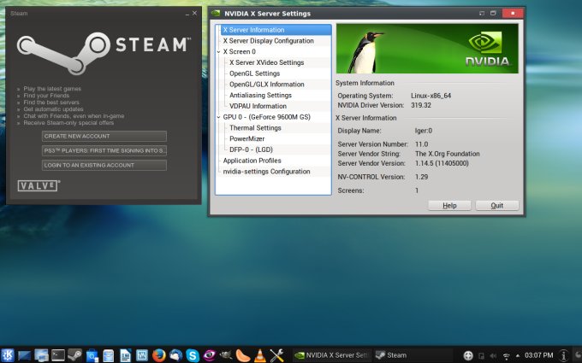Maximize the NVIDIA X Server Settings window
This screenshot has height=363, width=582.
(493, 14)
